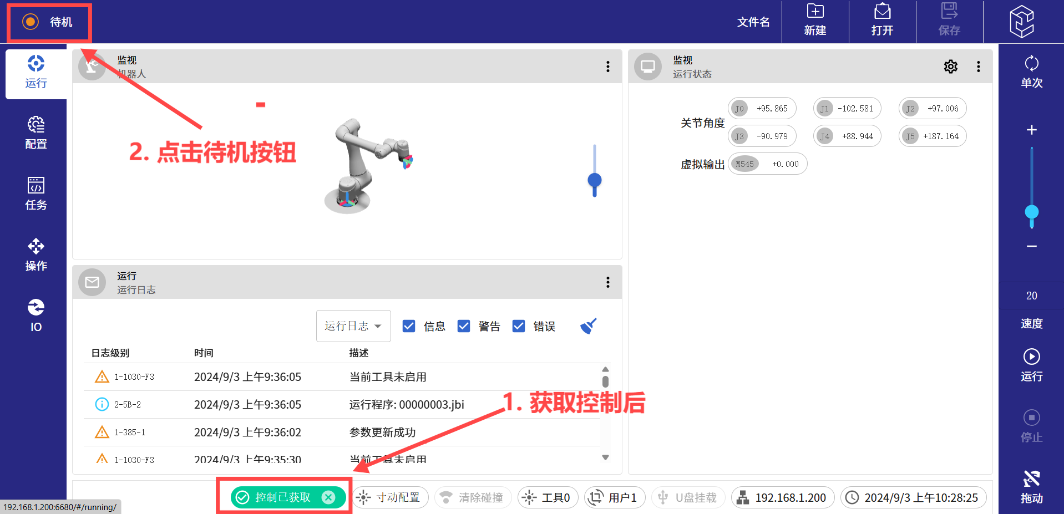Viewport: 1064px width, 514px height.
Task: Uncheck the 警告 warning checkbox
Action: [x=464, y=326]
